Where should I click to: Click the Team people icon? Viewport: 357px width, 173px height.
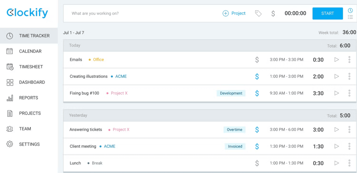9,129
